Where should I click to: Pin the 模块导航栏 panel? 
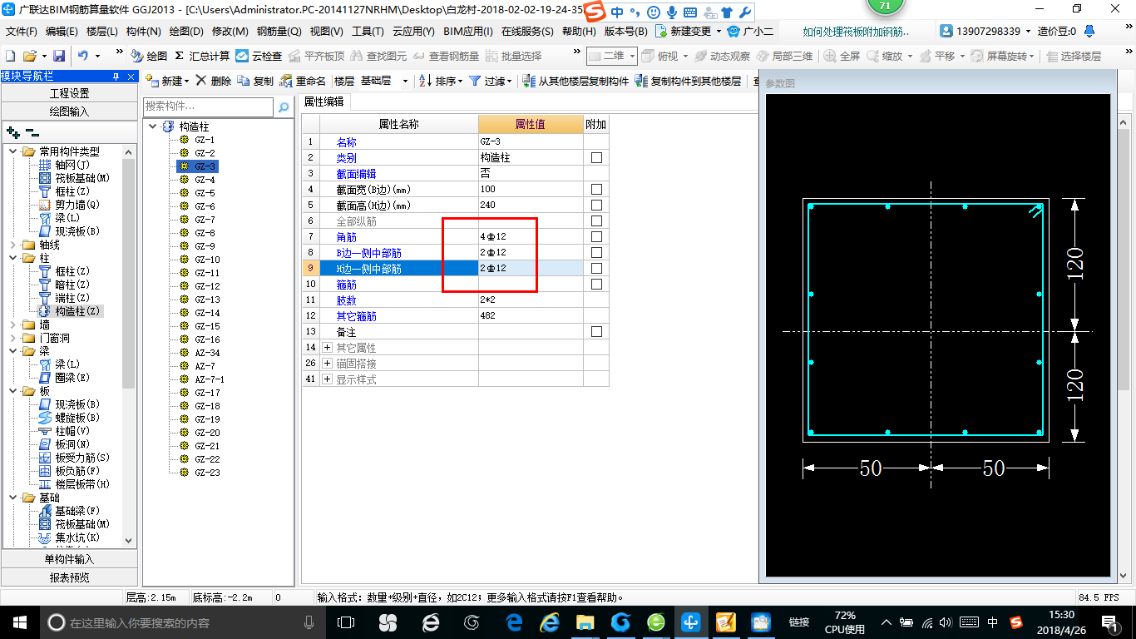116,76
